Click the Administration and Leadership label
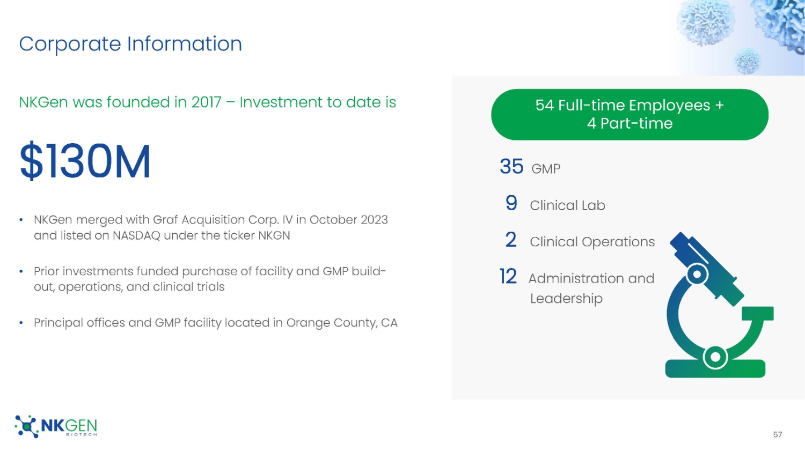The height and width of the screenshot is (452, 805). [590, 288]
